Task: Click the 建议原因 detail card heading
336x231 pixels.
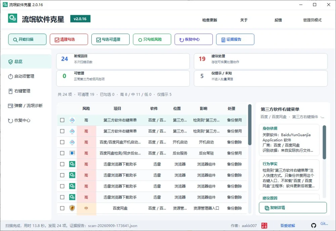Action: tap(269, 198)
